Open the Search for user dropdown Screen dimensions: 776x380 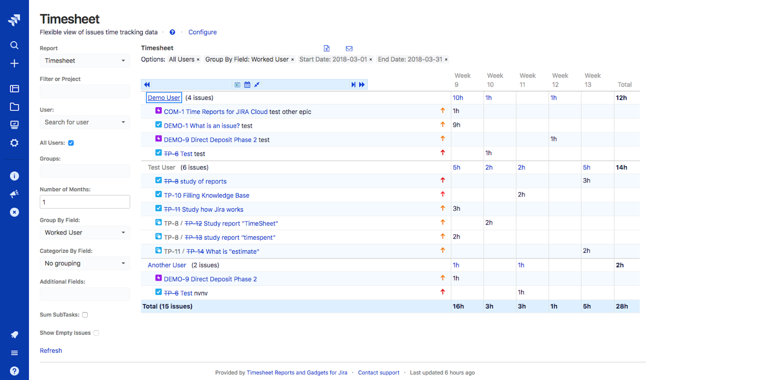[85, 122]
